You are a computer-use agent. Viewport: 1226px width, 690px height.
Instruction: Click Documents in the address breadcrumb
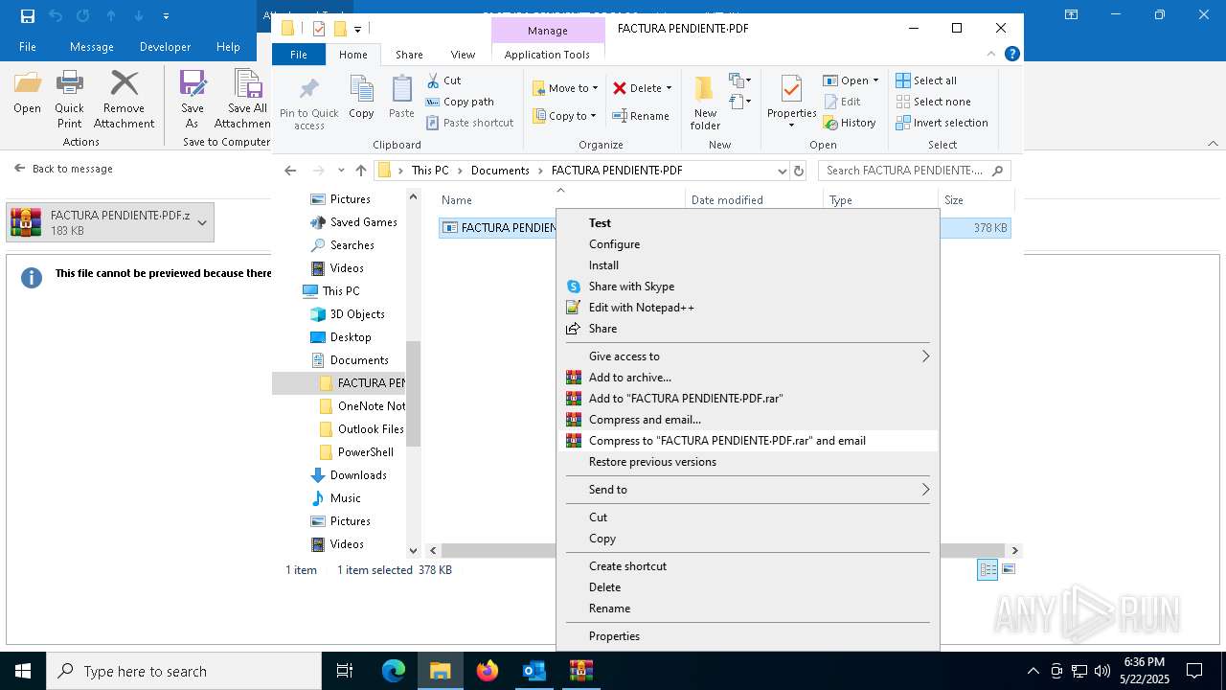[500, 171]
